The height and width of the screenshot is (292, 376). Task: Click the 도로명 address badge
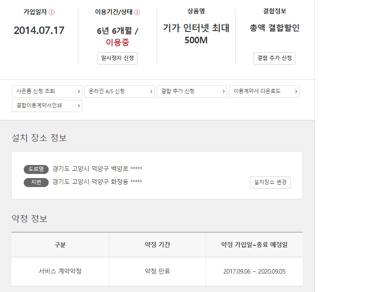click(x=36, y=169)
